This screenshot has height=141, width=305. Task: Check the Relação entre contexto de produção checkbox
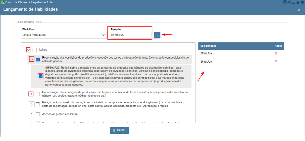tap(38, 104)
